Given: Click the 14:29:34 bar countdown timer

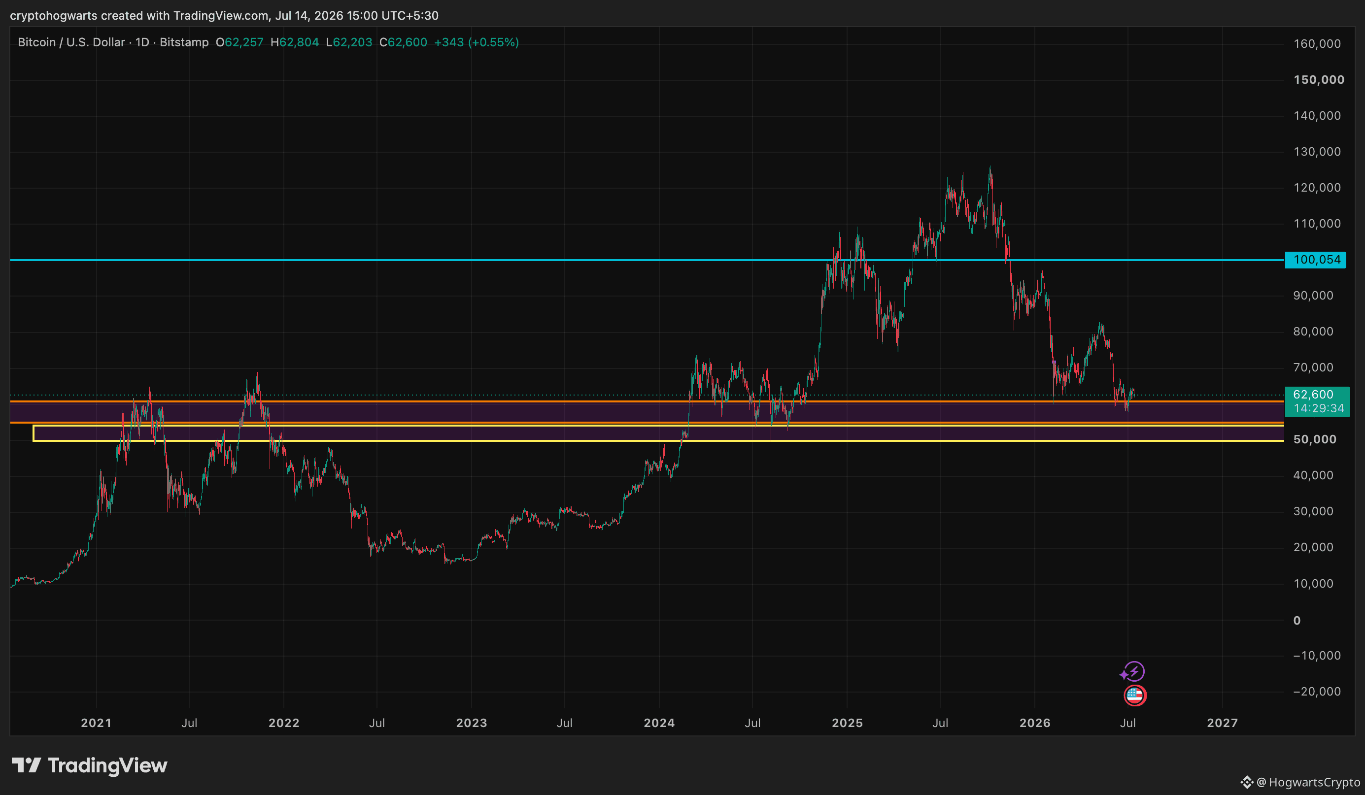Looking at the screenshot, I should [x=1318, y=408].
